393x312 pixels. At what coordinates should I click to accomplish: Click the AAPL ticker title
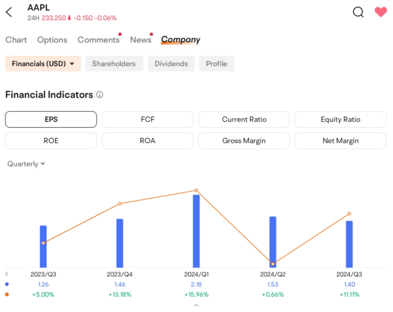[38, 7]
